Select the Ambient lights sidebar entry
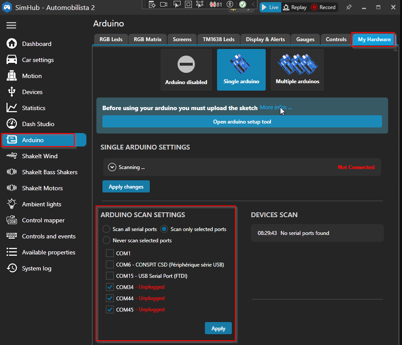The height and width of the screenshot is (345, 402). (41, 204)
